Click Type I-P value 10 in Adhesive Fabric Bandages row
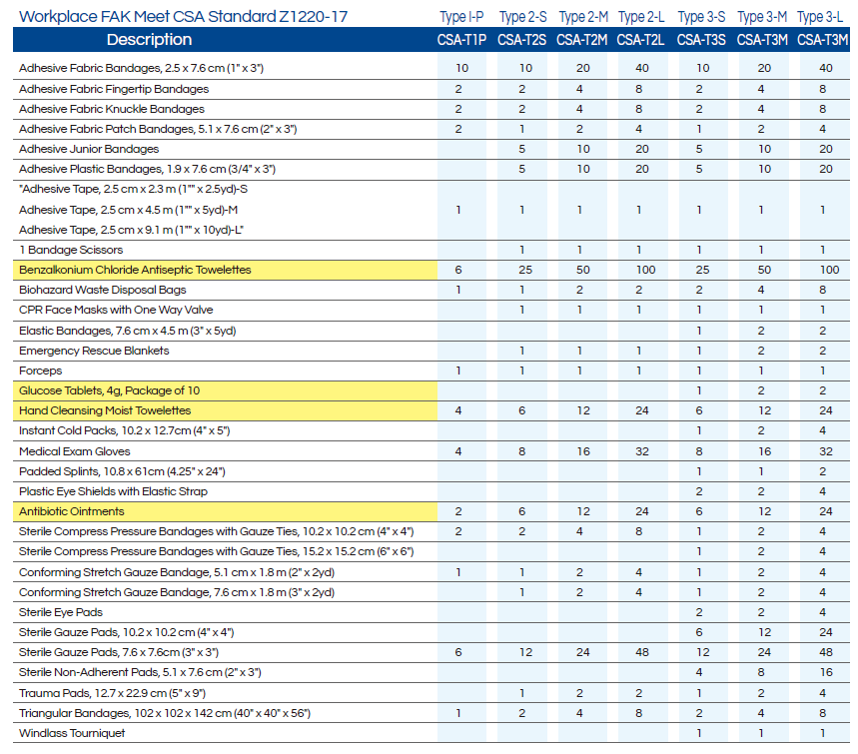Viewport: 858px width, 754px height. coord(461,68)
